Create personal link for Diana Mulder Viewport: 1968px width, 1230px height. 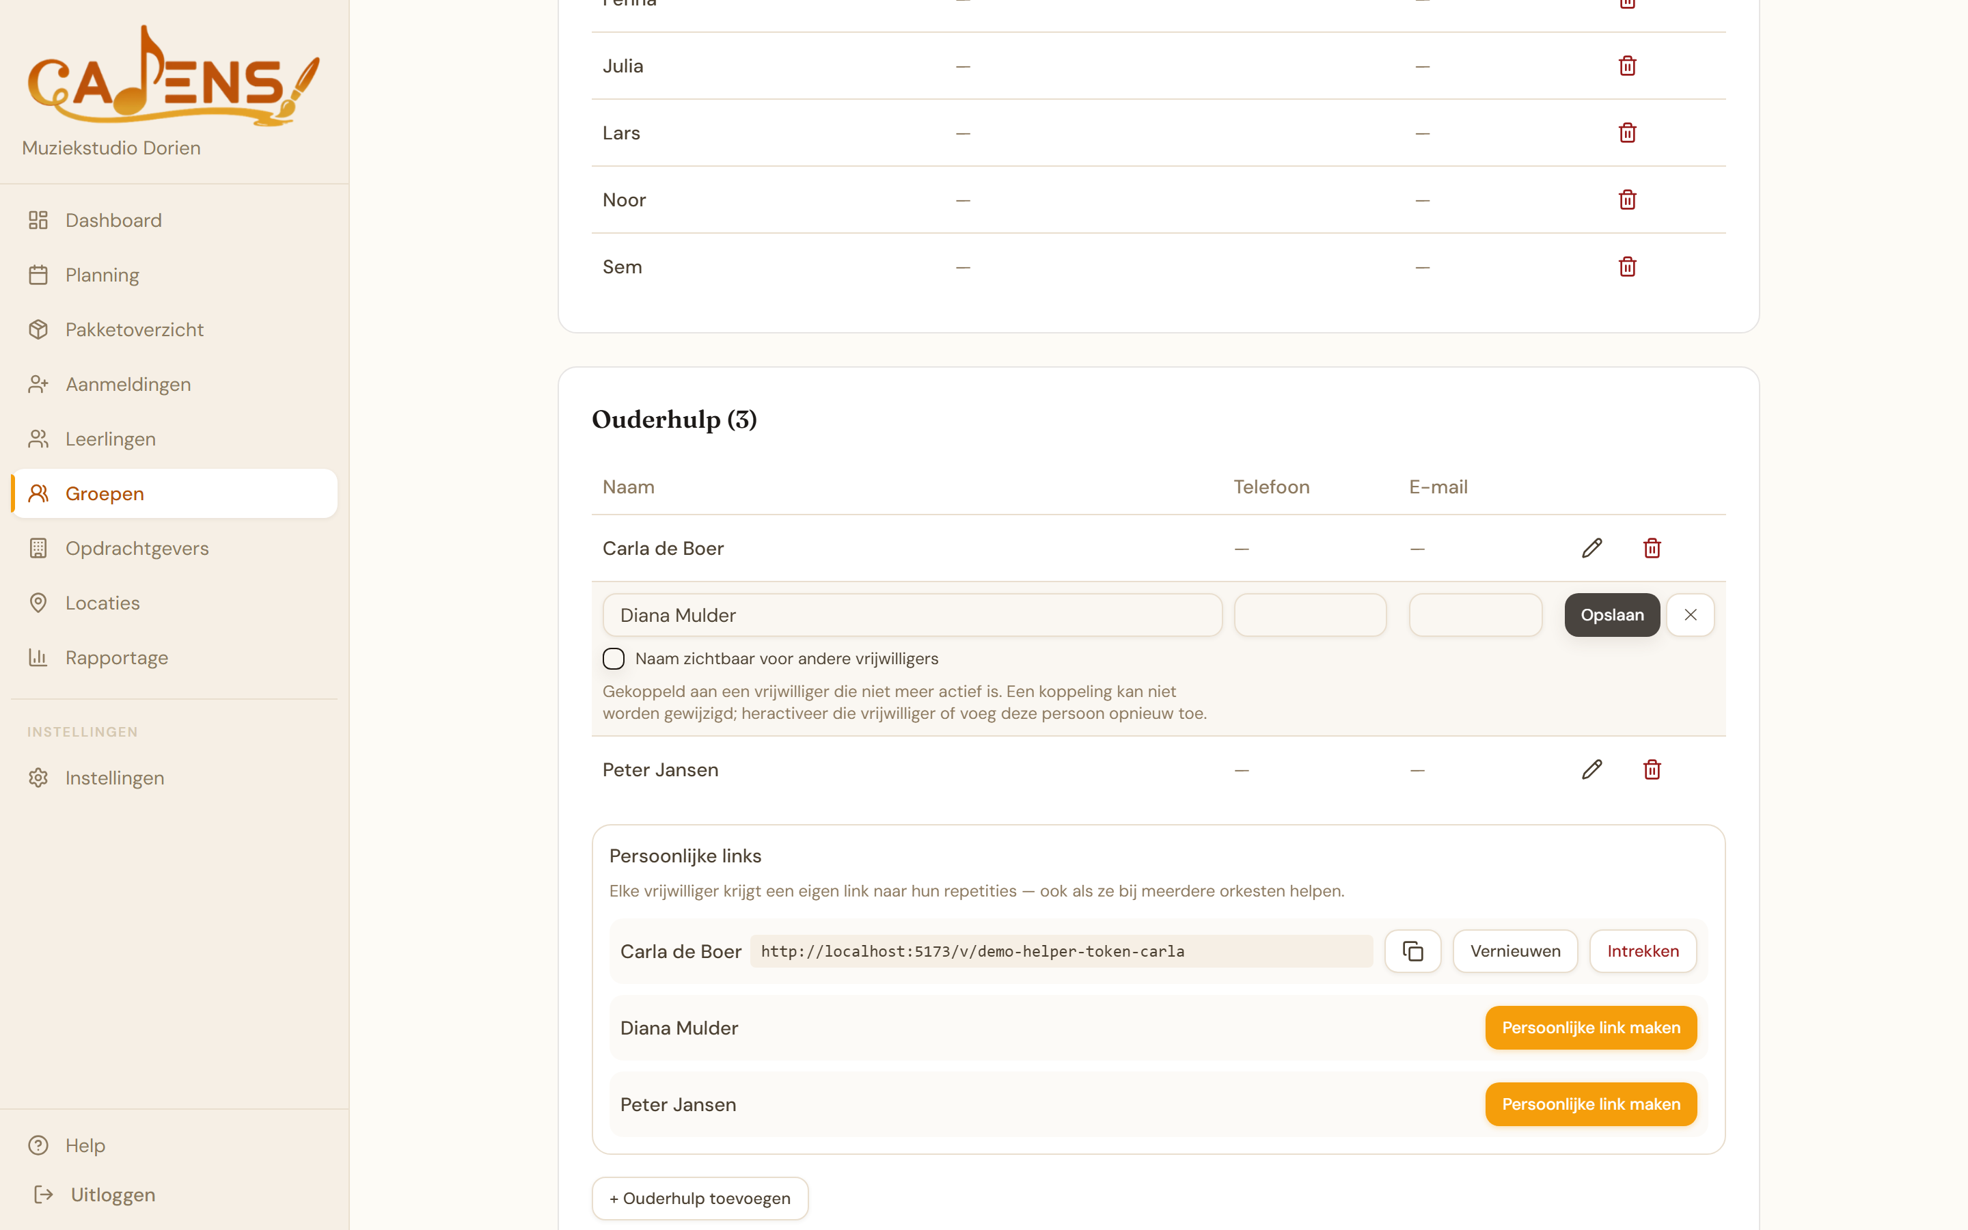[x=1591, y=1028]
